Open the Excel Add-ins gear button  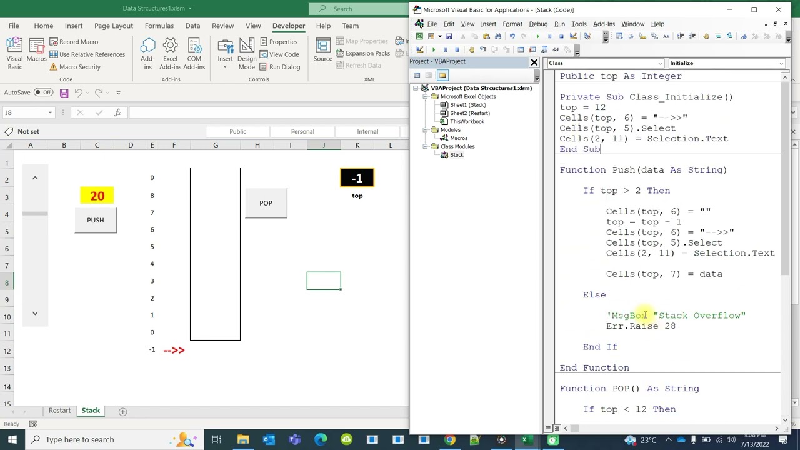pyautogui.click(x=170, y=54)
